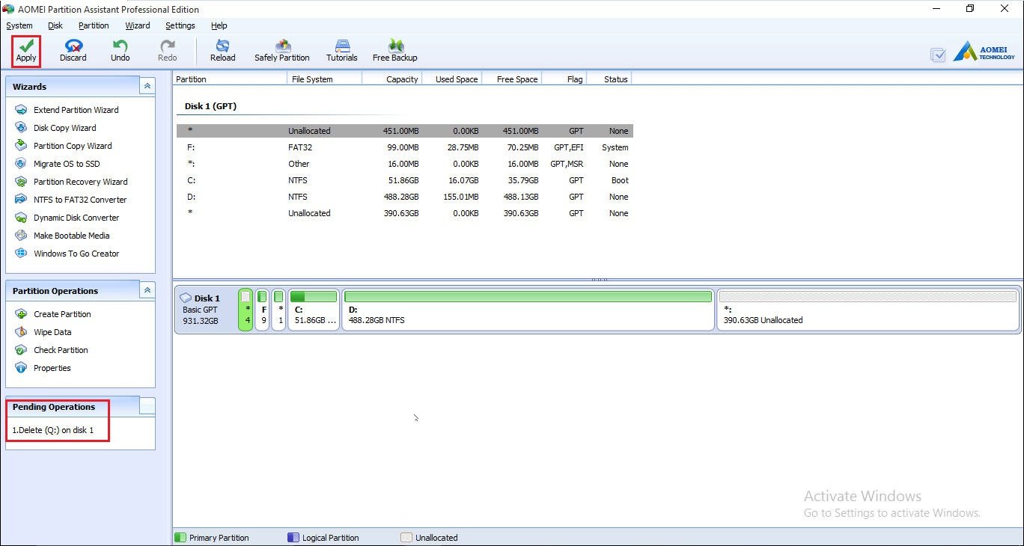Image resolution: width=1024 pixels, height=546 pixels.
Task: Select the 390.63GB Unallocated block
Action: point(868,310)
